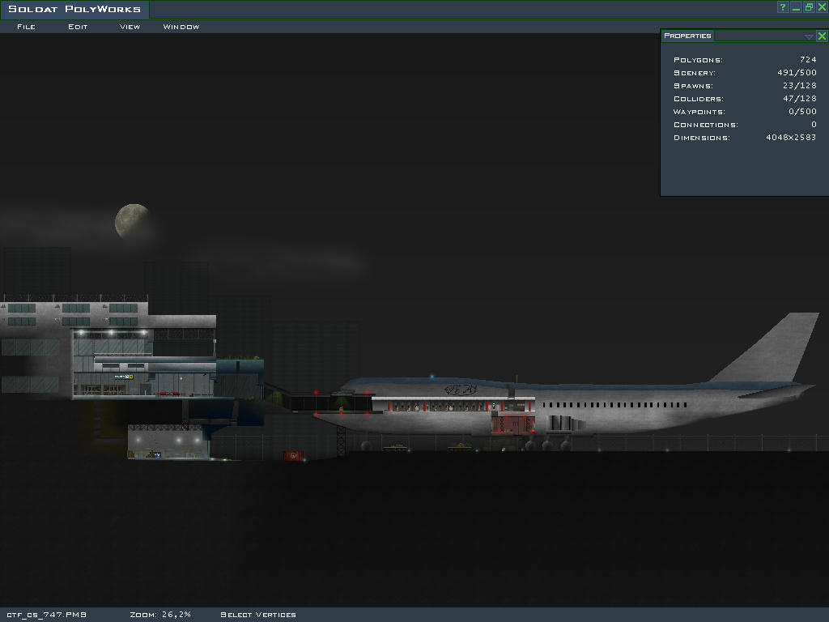
Task: Open the Window menu
Action: 181,27
